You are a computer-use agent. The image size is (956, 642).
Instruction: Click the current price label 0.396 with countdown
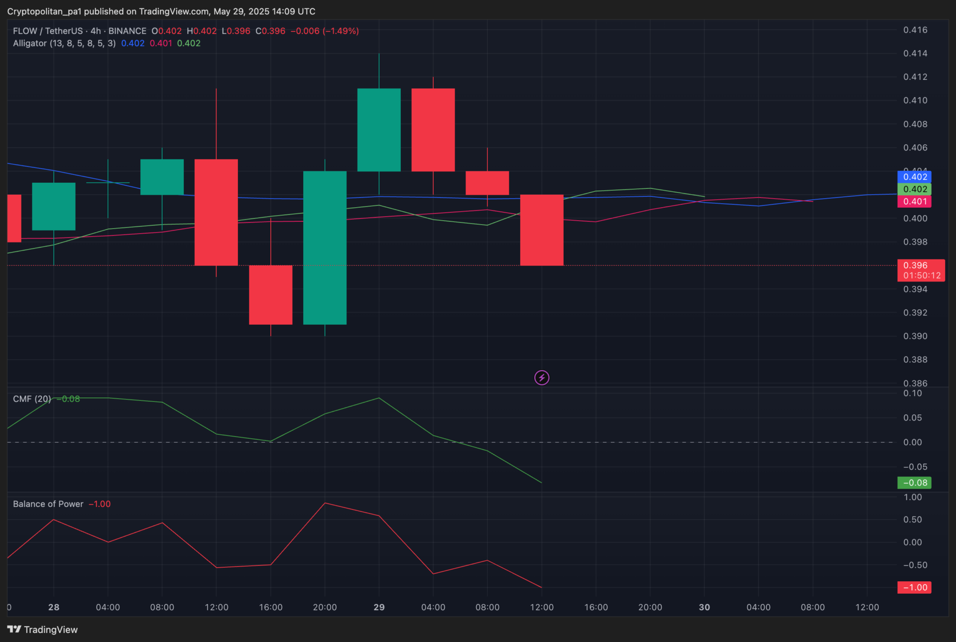click(x=921, y=270)
